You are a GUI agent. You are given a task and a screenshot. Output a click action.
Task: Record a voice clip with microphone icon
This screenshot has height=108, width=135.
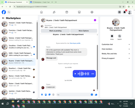(42, 94)
